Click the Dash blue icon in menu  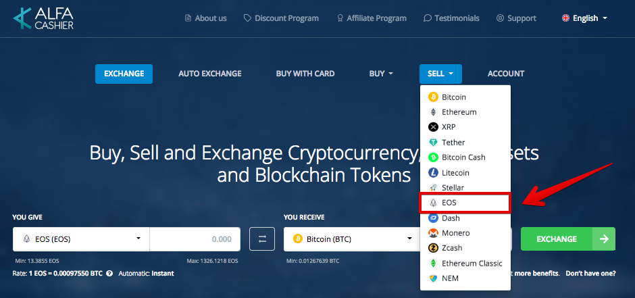click(433, 218)
